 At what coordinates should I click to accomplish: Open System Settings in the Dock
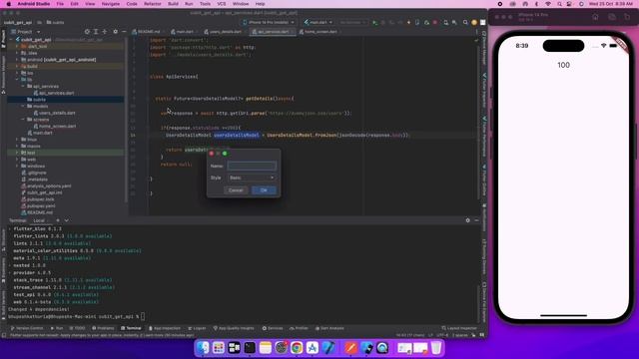[282, 348]
